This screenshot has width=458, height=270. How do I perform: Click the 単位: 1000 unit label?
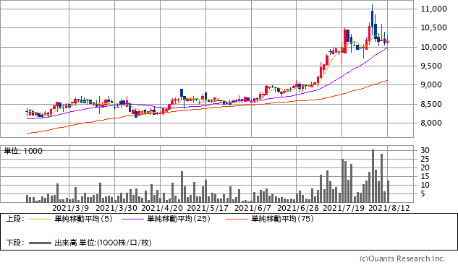(23, 151)
